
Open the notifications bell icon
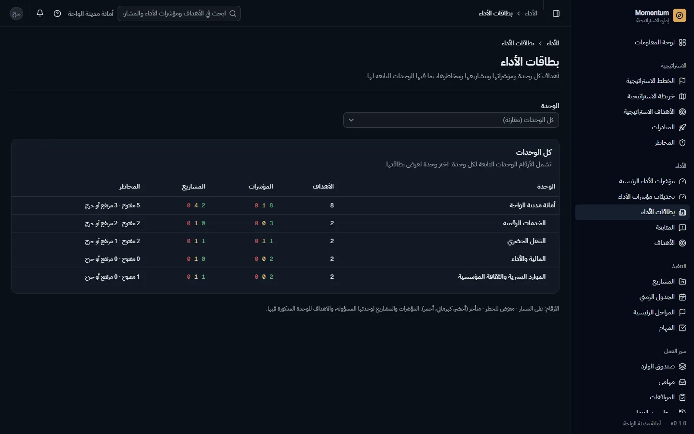(40, 14)
